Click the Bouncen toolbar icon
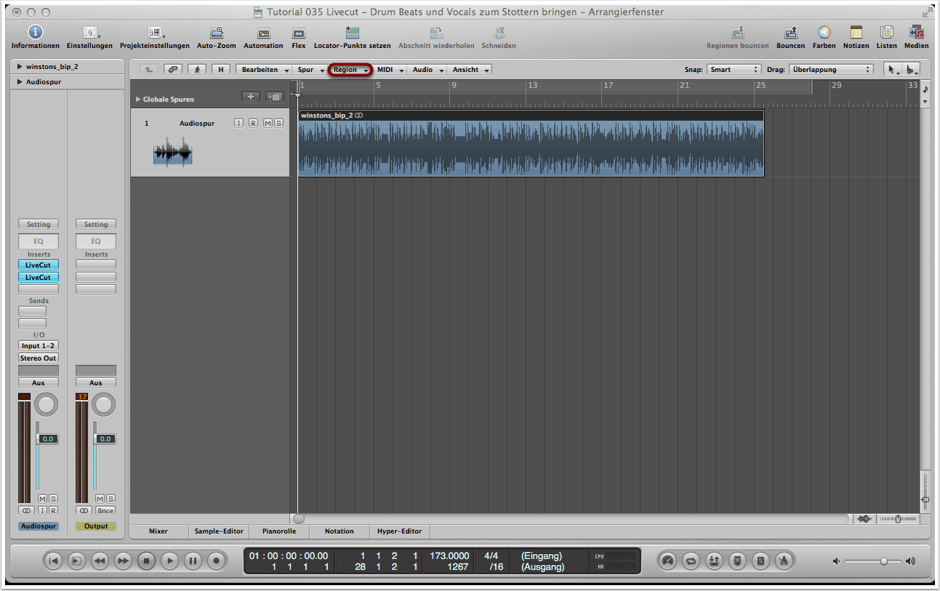This screenshot has height=591, width=940. [x=790, y=33]
